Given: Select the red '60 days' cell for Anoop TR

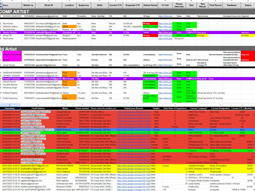Looking at the screenshot, I should pos(150,36).
